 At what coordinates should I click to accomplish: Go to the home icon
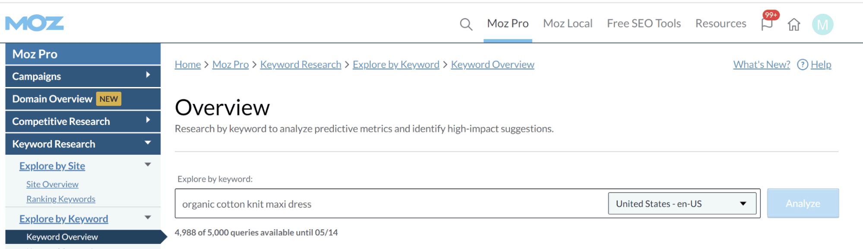tap(794, 25)
